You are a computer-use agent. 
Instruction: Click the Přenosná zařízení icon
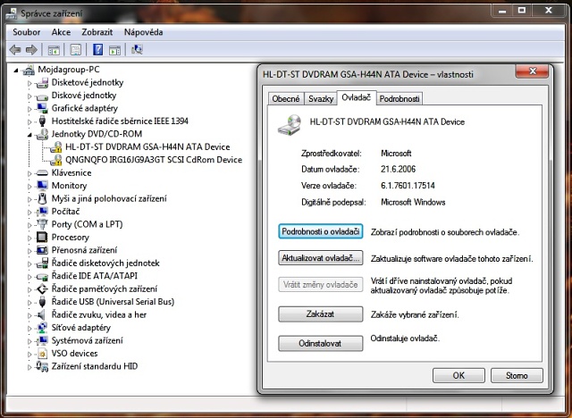42,250
